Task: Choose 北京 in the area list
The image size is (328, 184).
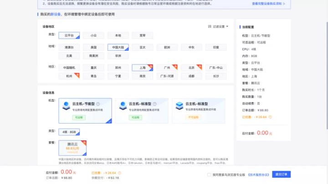Action: 191,68
